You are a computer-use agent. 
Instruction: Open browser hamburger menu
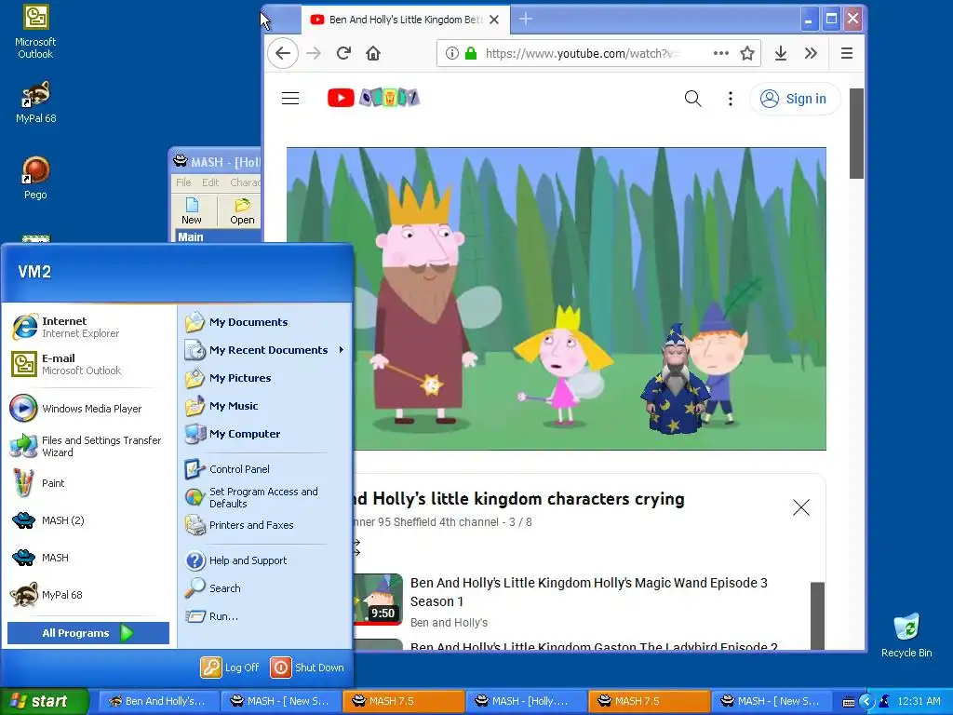coord(847,53)
